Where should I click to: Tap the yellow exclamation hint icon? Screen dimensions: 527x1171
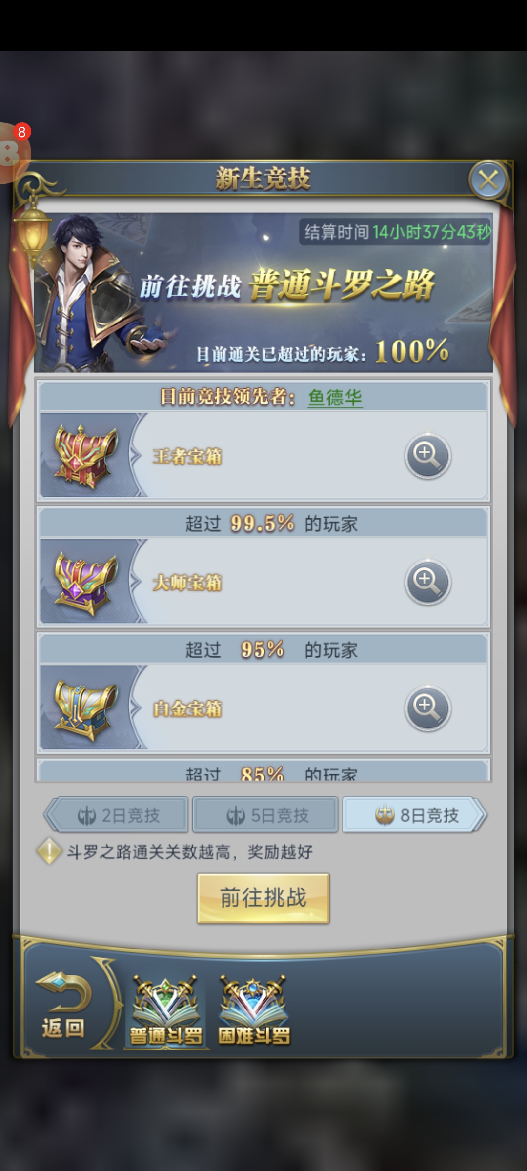tap(49, 851)
